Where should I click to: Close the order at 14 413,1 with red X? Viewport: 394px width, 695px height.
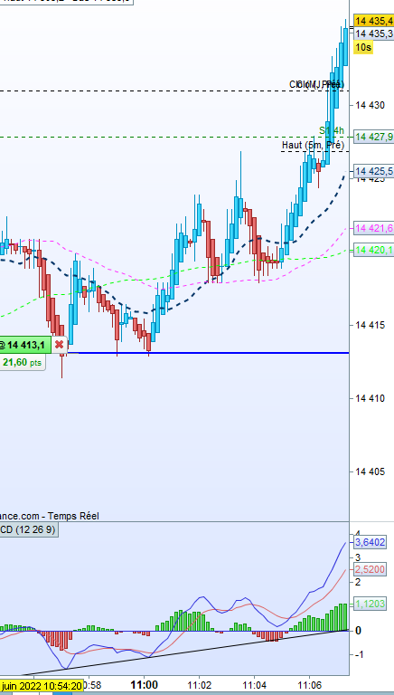60,345
